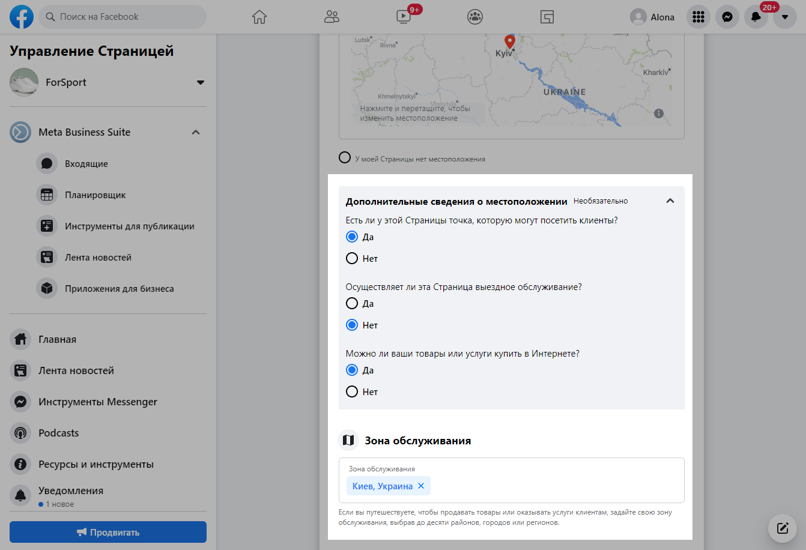Collapse the Meta Business Suite section
Image resolution: width=806 pixels, height=550 pixels.
pyautogui.click(x=196, y=132)
